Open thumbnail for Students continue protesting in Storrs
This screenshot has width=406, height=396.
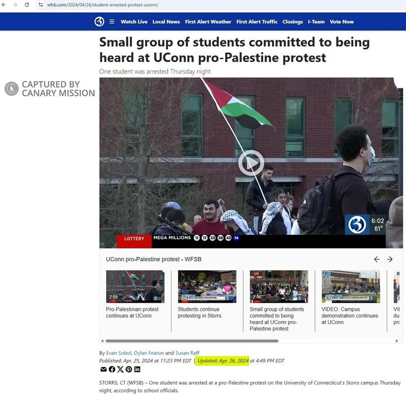207,286
